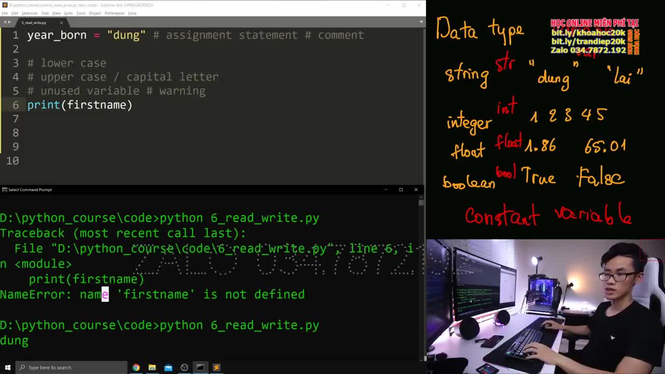Click the Traceback line in Command Prompt
The width and height of the screenshot is (665, 374).
tap(123, 233)
